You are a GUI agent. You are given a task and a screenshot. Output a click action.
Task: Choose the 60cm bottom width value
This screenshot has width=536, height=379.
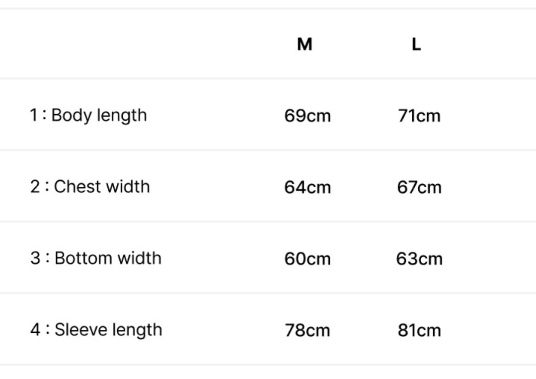coord(307,259)
